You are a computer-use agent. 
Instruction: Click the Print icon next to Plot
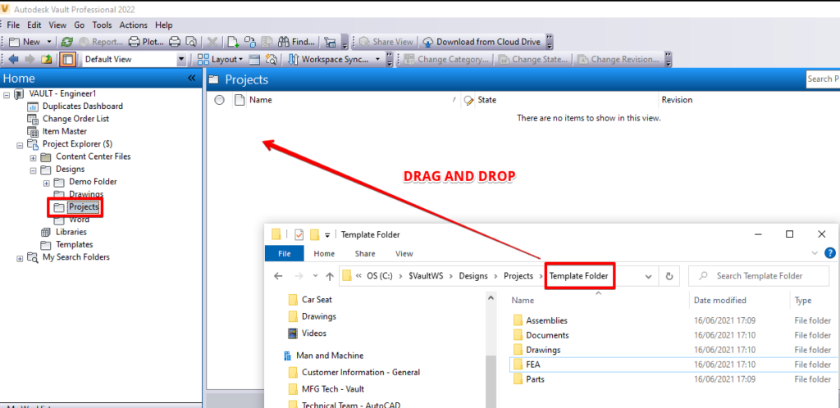[174, 42]
